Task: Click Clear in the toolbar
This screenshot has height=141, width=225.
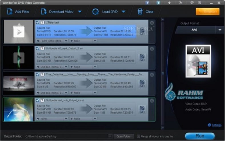Action: click(x=146, y=12)
